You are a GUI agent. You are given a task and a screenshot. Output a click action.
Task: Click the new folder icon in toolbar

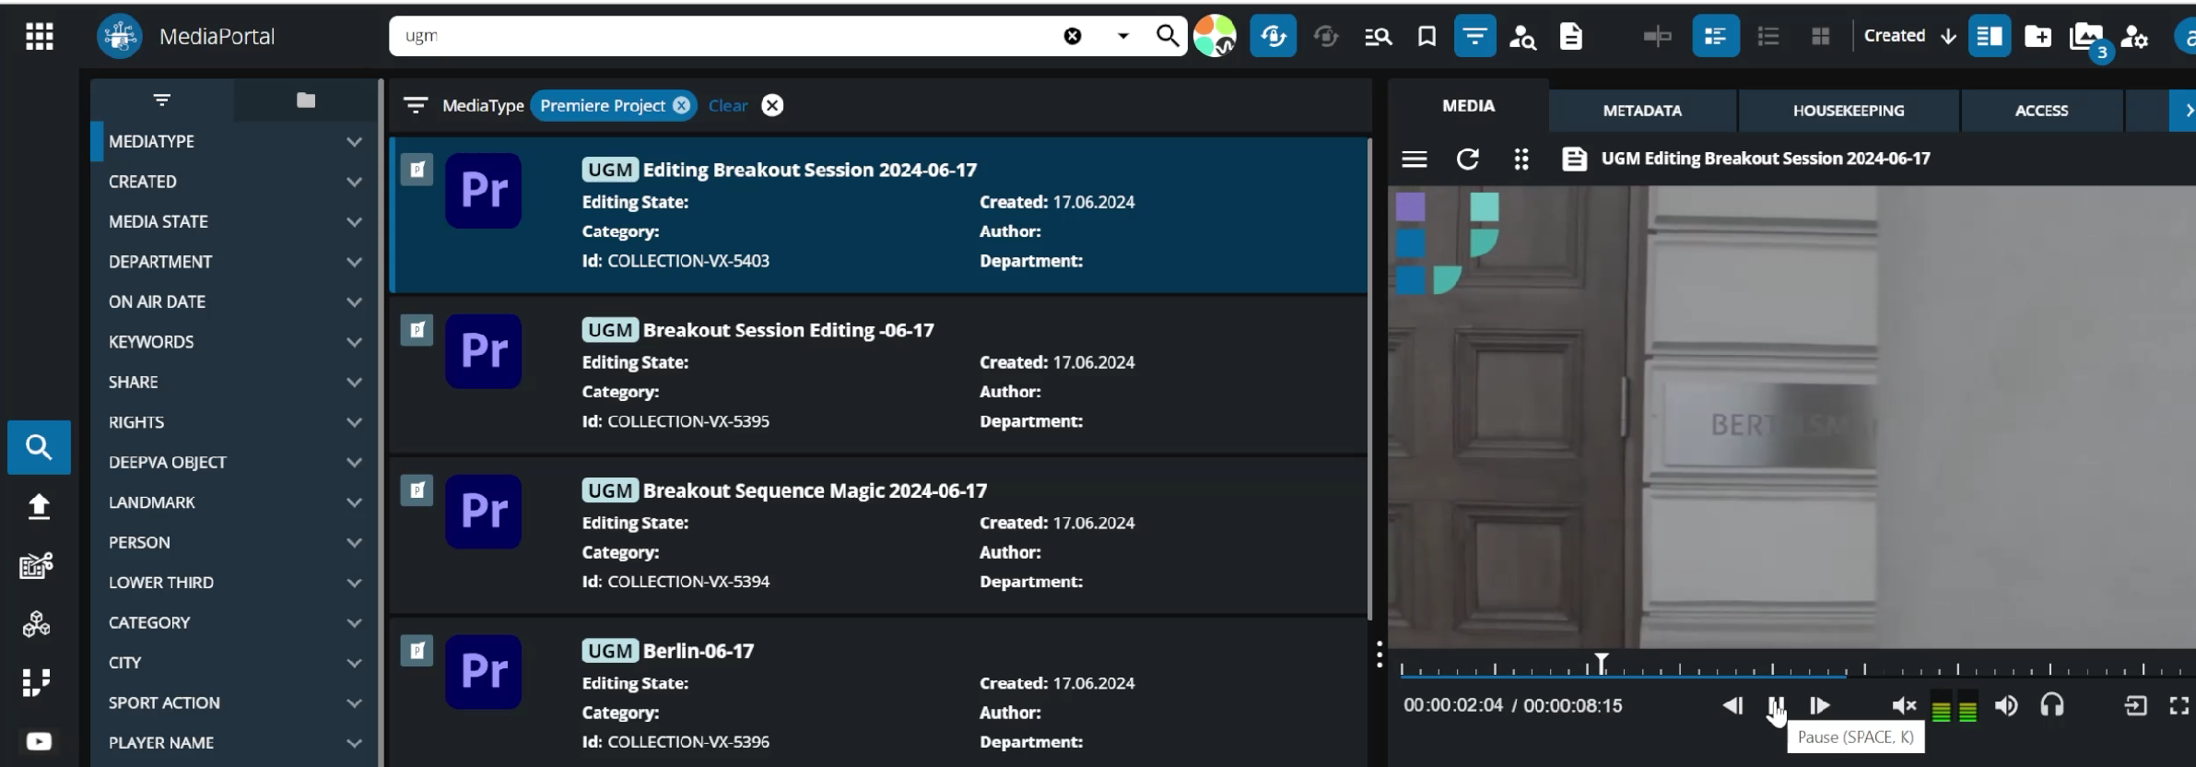click(2037, 36)
